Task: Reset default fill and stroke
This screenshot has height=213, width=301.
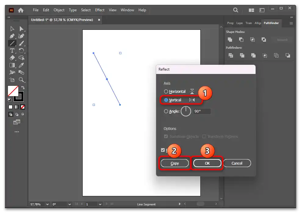Action: [x=9, y=100]
